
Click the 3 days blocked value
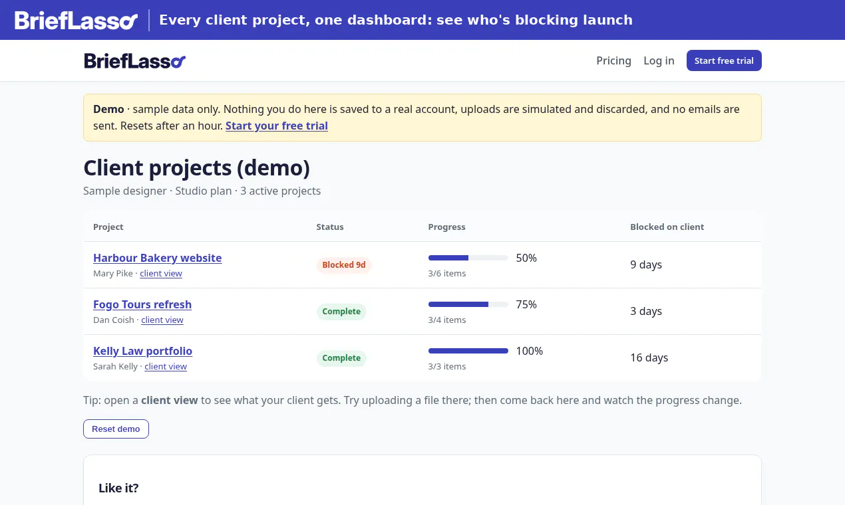tap(646, 311)
